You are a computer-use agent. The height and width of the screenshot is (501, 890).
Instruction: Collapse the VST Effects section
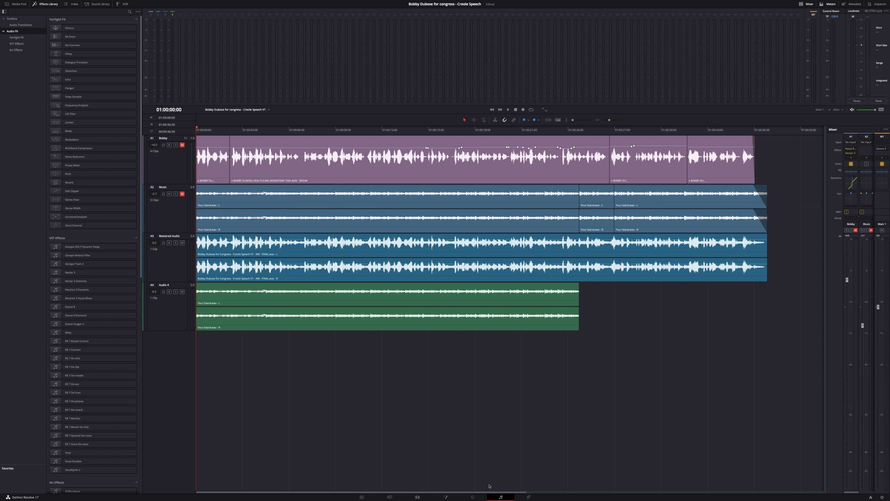136,238
